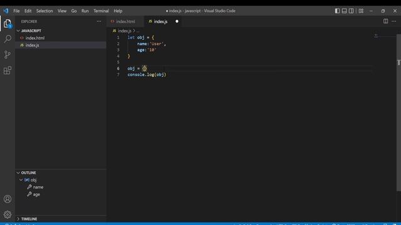
Task: Click the EXPLORER panel title
Action: click(x=29, y=21)
